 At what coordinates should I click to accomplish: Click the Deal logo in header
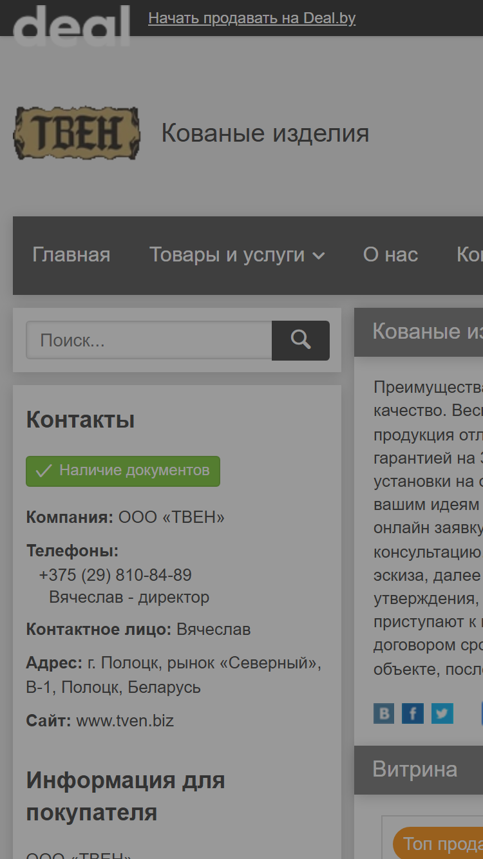pos(71,26)
